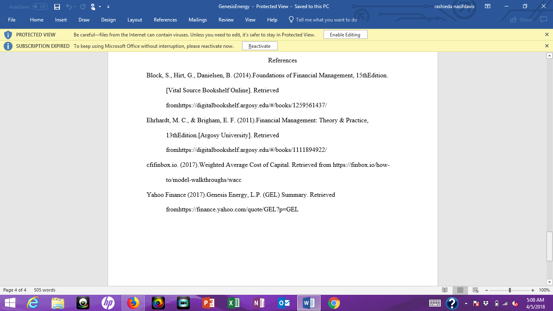553x311 pixels.
Task: Toggle the AutoSave switch
Action: (x=40, y=7)
